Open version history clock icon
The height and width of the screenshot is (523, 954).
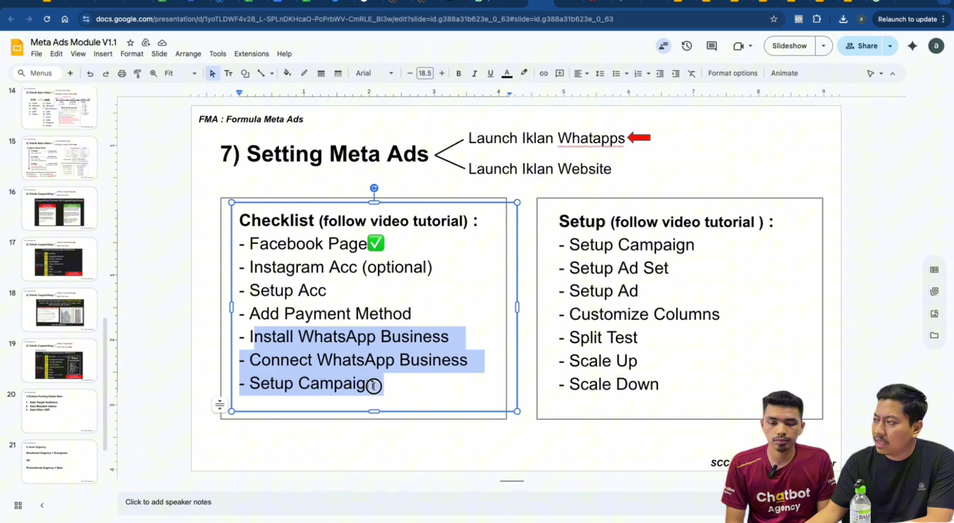(686, 46)
